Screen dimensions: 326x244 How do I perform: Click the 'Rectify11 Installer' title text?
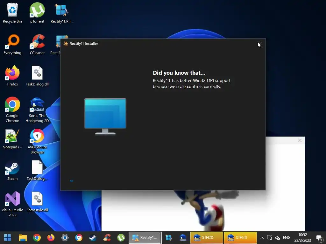(x=84, y=43)
